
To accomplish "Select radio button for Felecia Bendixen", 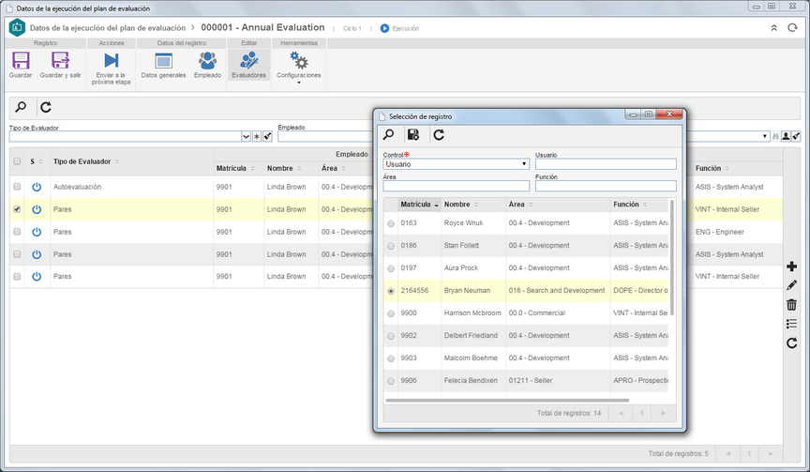I will pyautogui.click(x=391, y=381).
